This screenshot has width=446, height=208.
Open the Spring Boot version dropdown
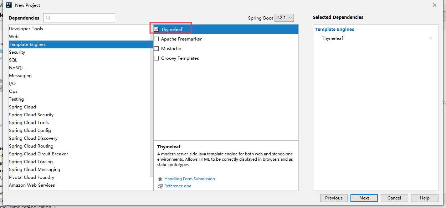(x=284, y=18)
